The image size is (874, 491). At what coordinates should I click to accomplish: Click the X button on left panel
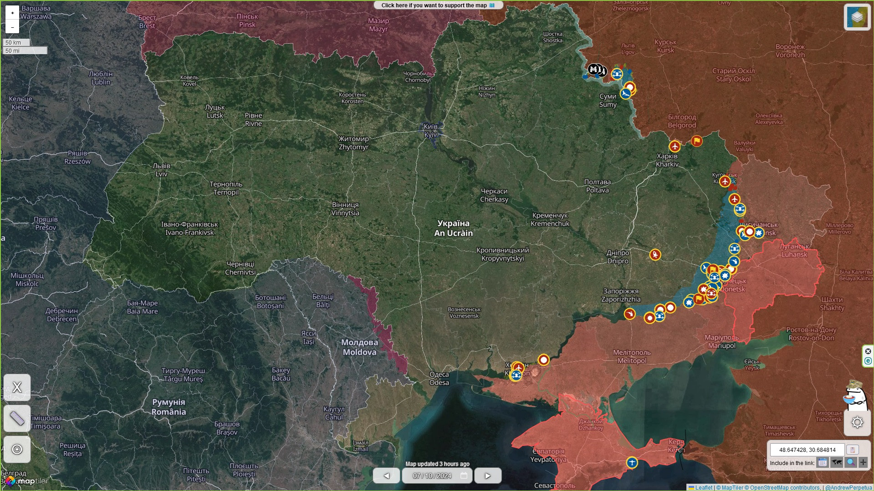click(17, 387)
